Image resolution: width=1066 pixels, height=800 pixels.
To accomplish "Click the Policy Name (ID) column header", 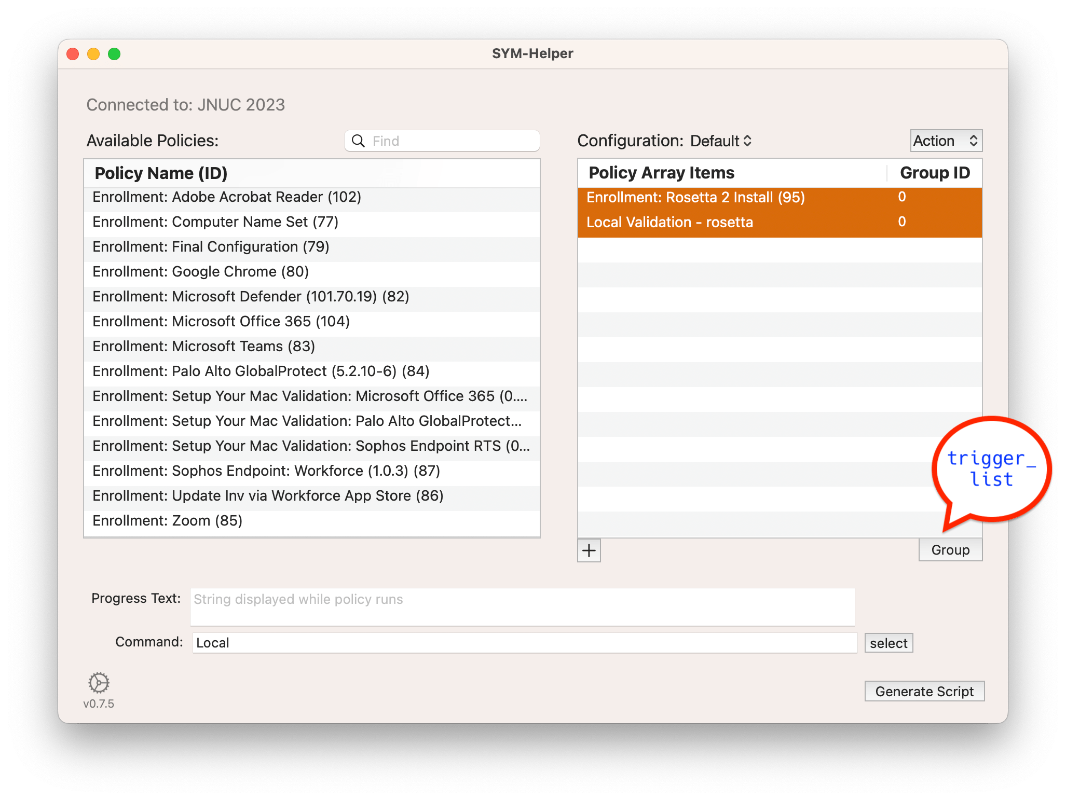I will click(x=161, y=173).
